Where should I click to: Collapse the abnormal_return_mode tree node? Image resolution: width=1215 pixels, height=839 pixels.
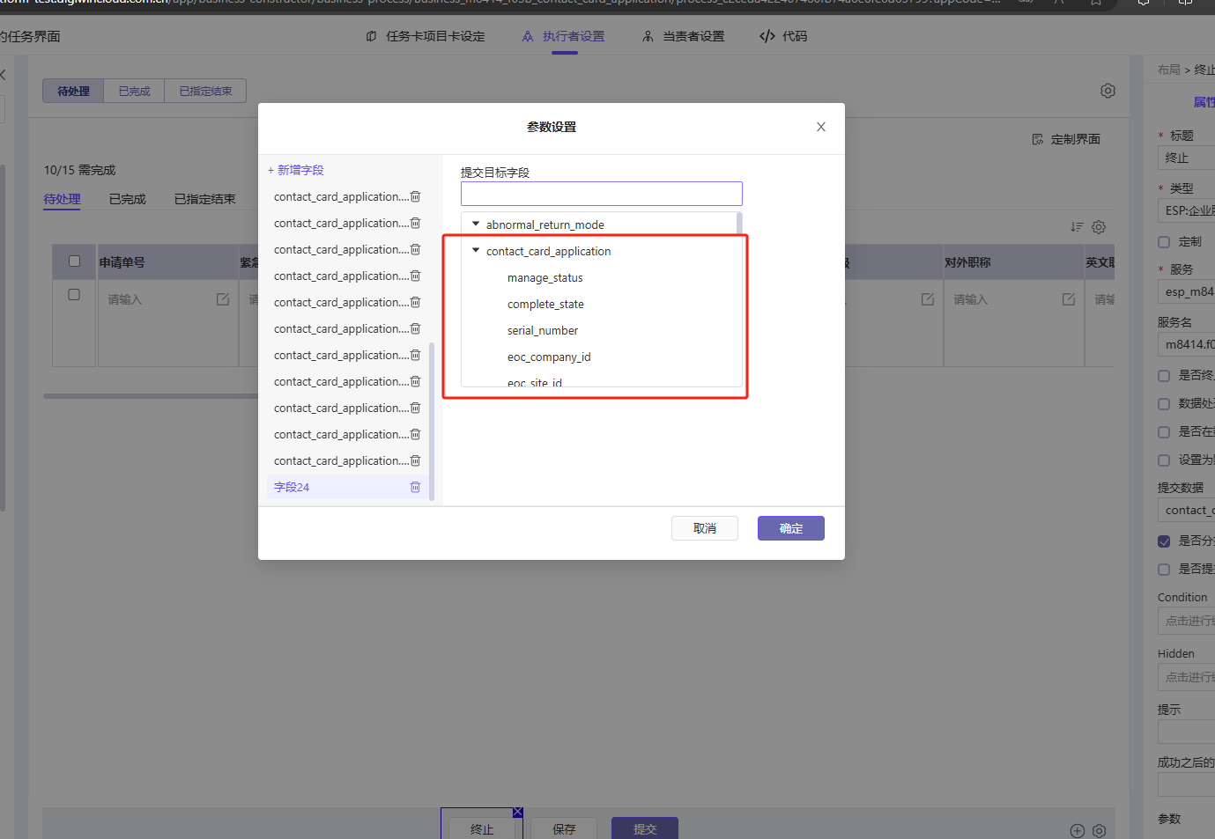pyautogui.click(x=476, y=224)
